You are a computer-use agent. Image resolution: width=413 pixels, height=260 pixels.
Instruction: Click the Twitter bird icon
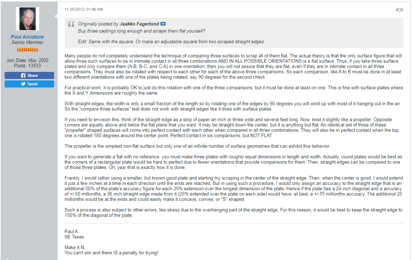[23, 84]
